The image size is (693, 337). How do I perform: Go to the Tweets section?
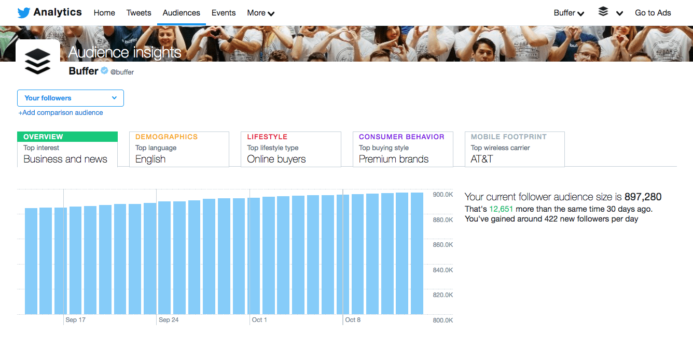[x=138, y=12]
